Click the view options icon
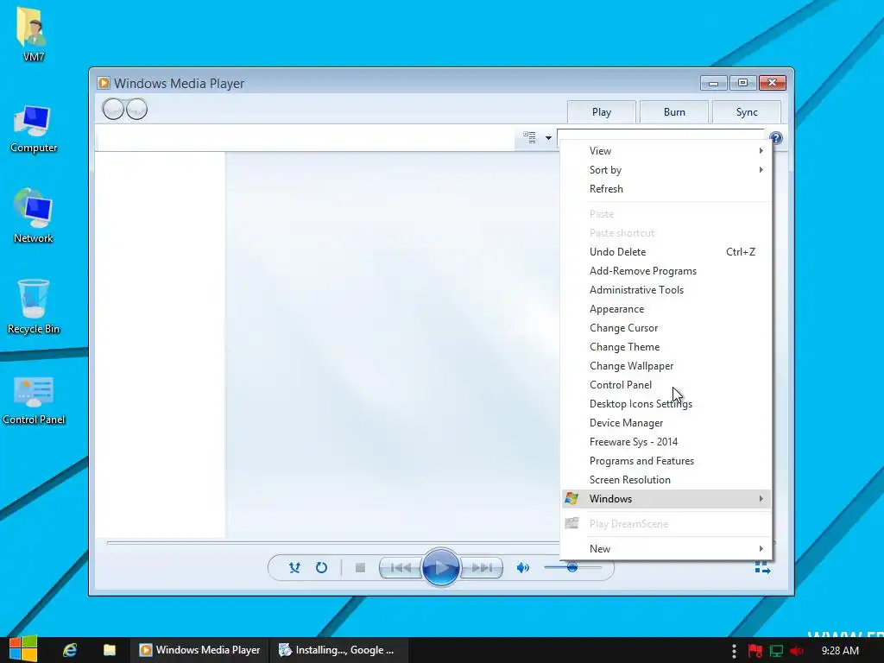 (529, 137)
